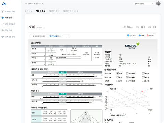Viewport: 164px width, 123px height.
Task: Click the 체성분분석 section heading
Action: point(36,43)
